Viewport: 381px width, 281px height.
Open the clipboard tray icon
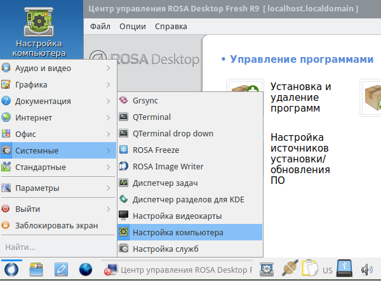(x=310, y=268)
